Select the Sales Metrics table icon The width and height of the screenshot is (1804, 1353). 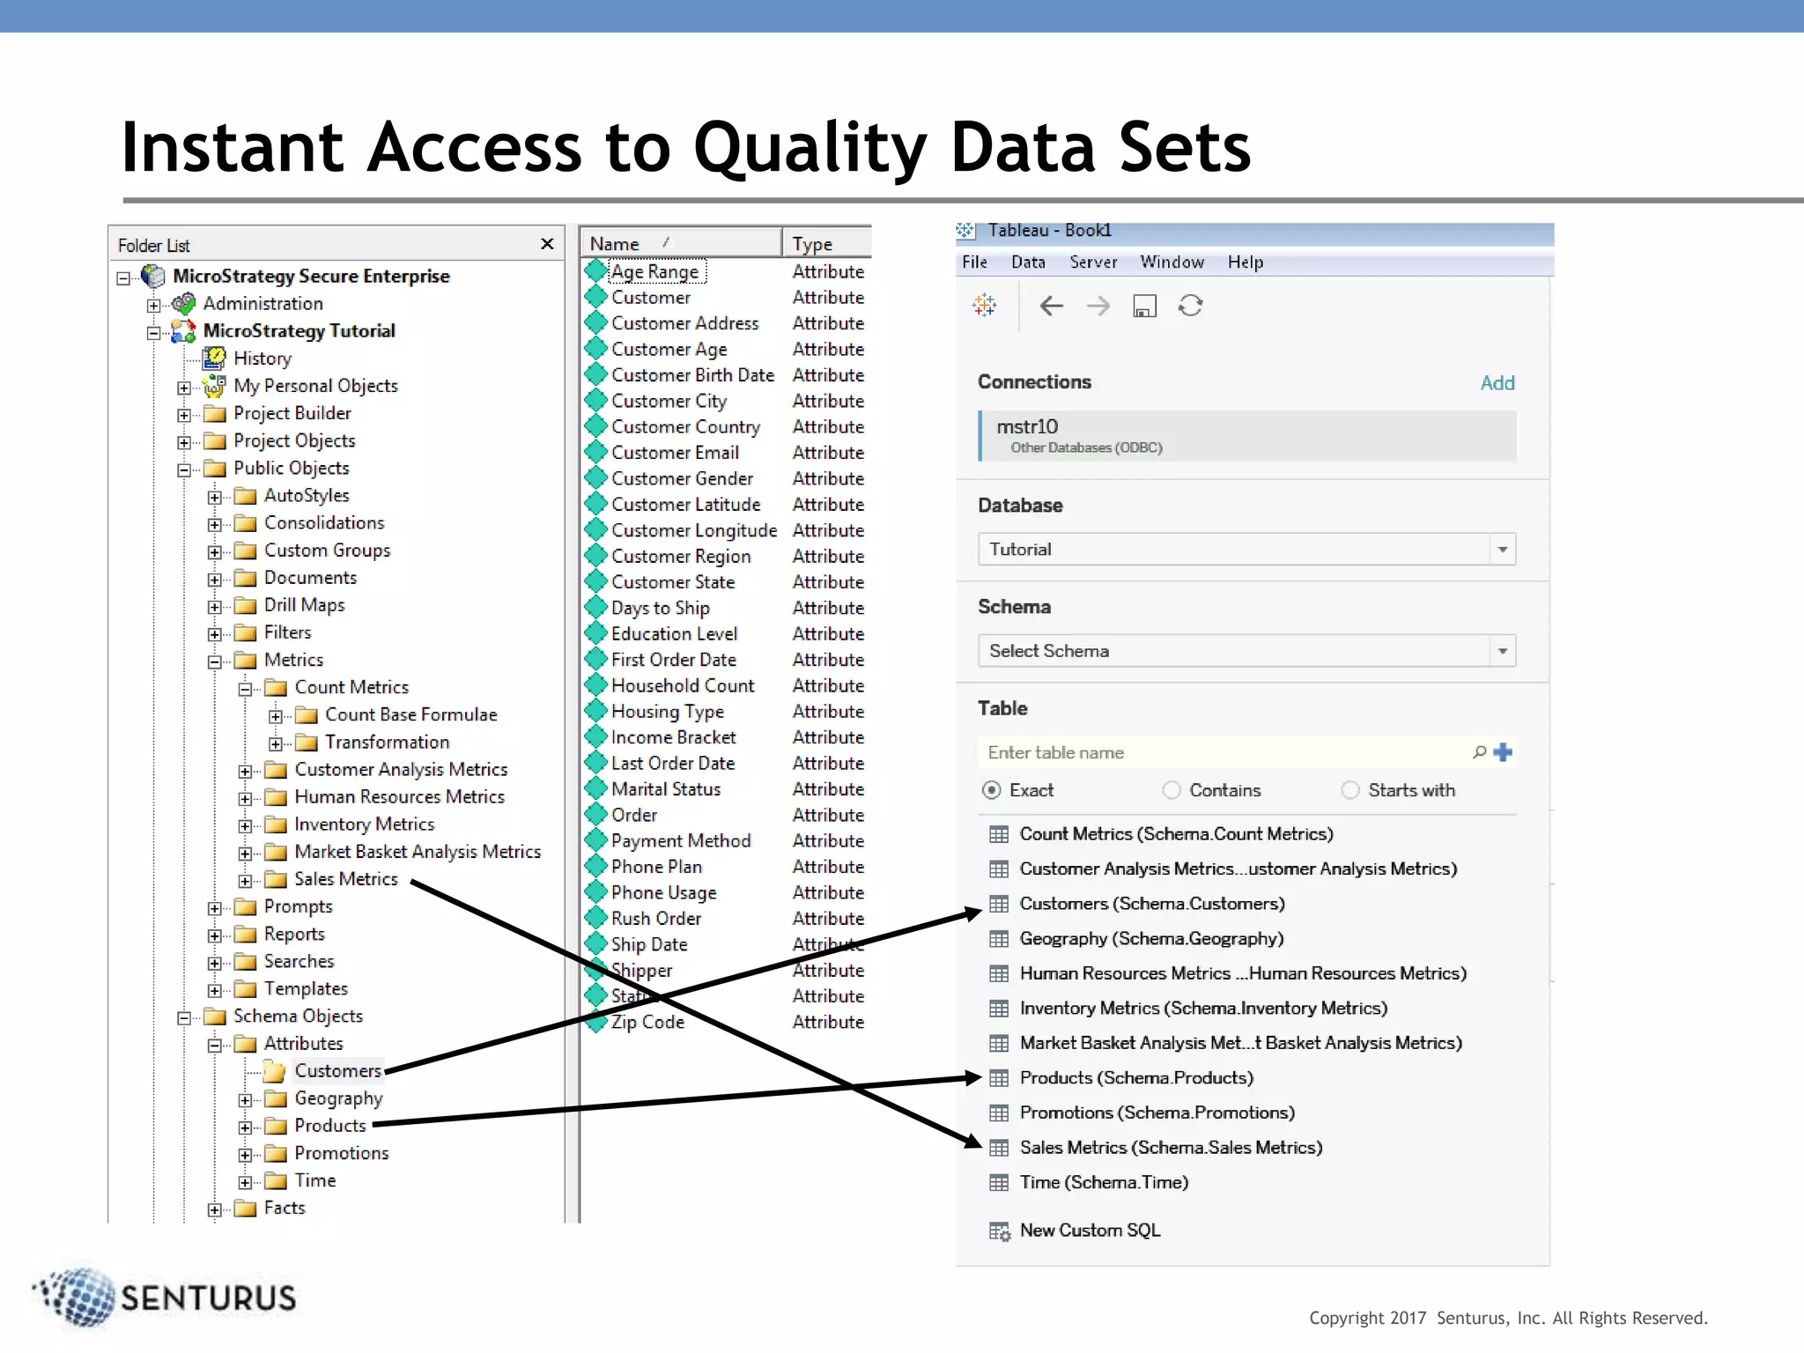coord(999,1148)
